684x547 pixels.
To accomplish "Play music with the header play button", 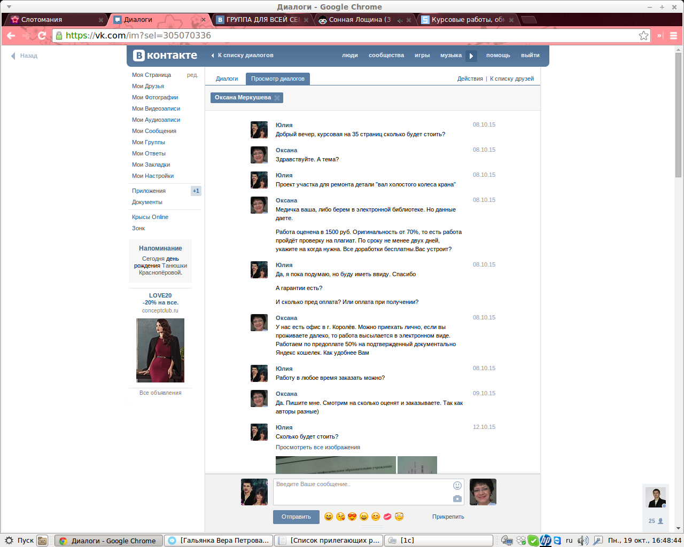I will tap(471, 56).
